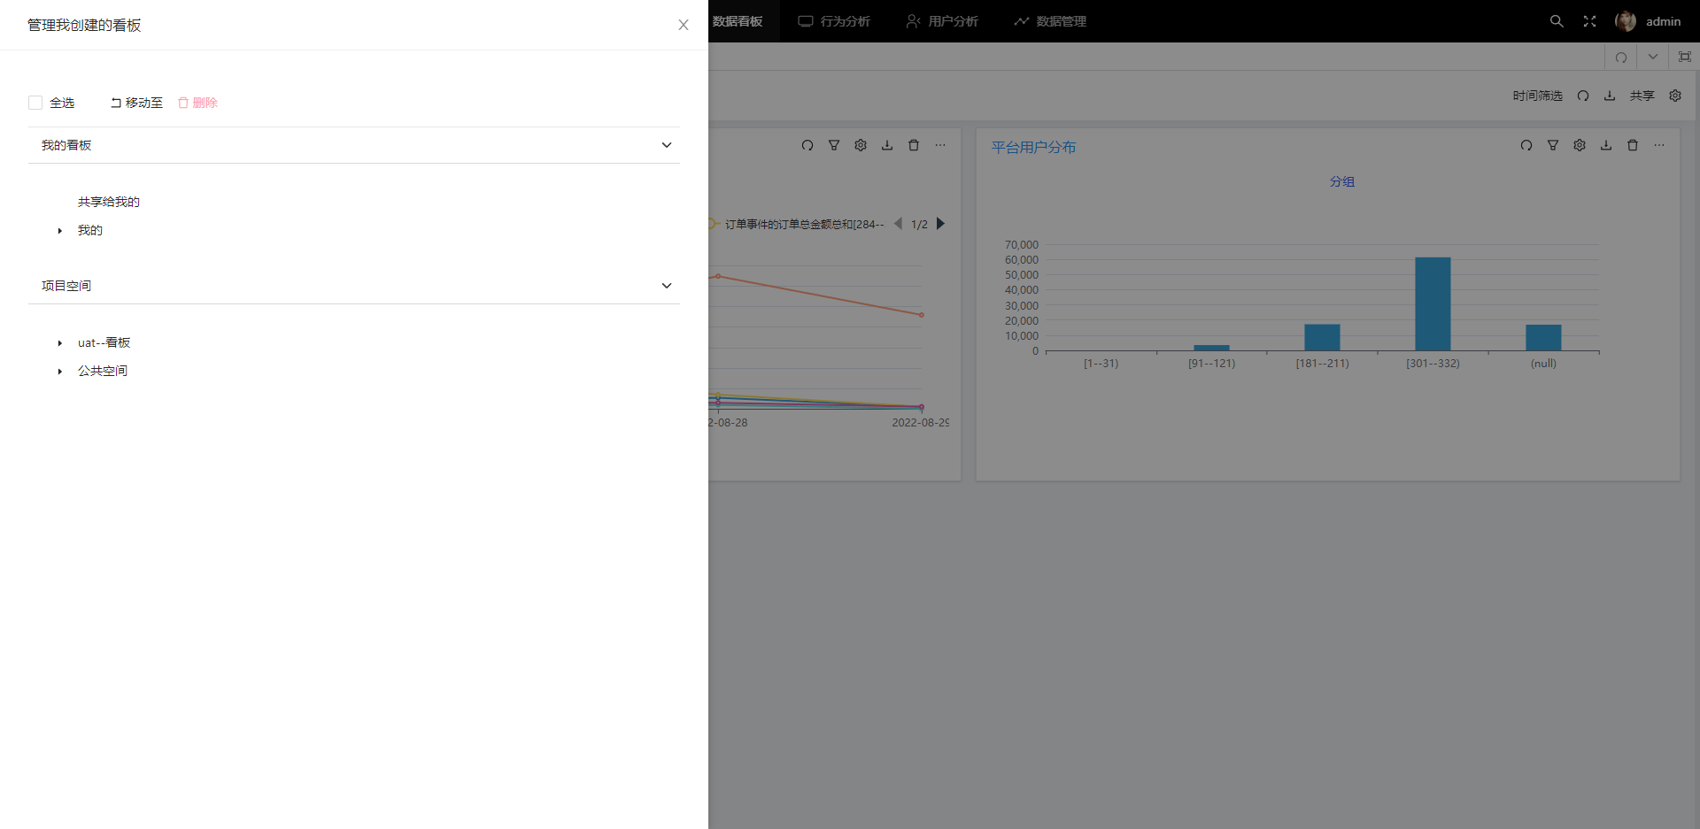
Task: Select the 公共空间 label
Action: (x=103, y=371)
